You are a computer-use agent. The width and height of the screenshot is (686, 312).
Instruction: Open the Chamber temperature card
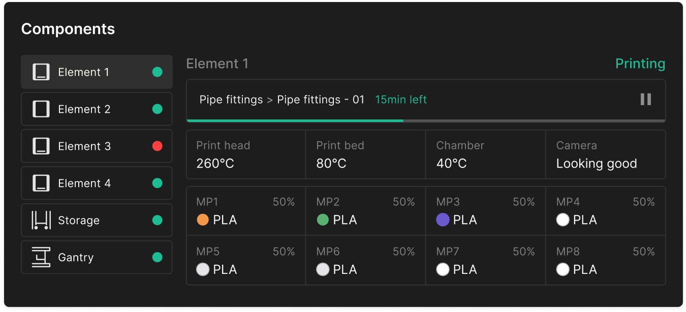pyautogui.click(x=486, y=154)
